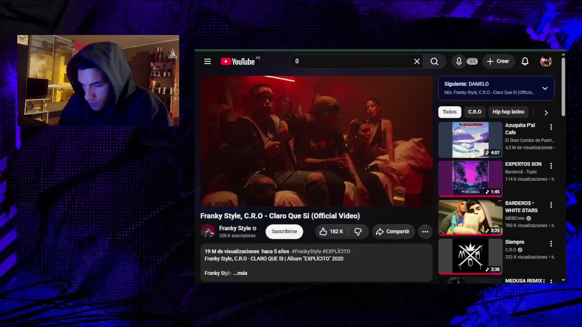582x327 pixels.
Task: Open the notifications bell
Action: pyautogui.click(x=525, y=61)
